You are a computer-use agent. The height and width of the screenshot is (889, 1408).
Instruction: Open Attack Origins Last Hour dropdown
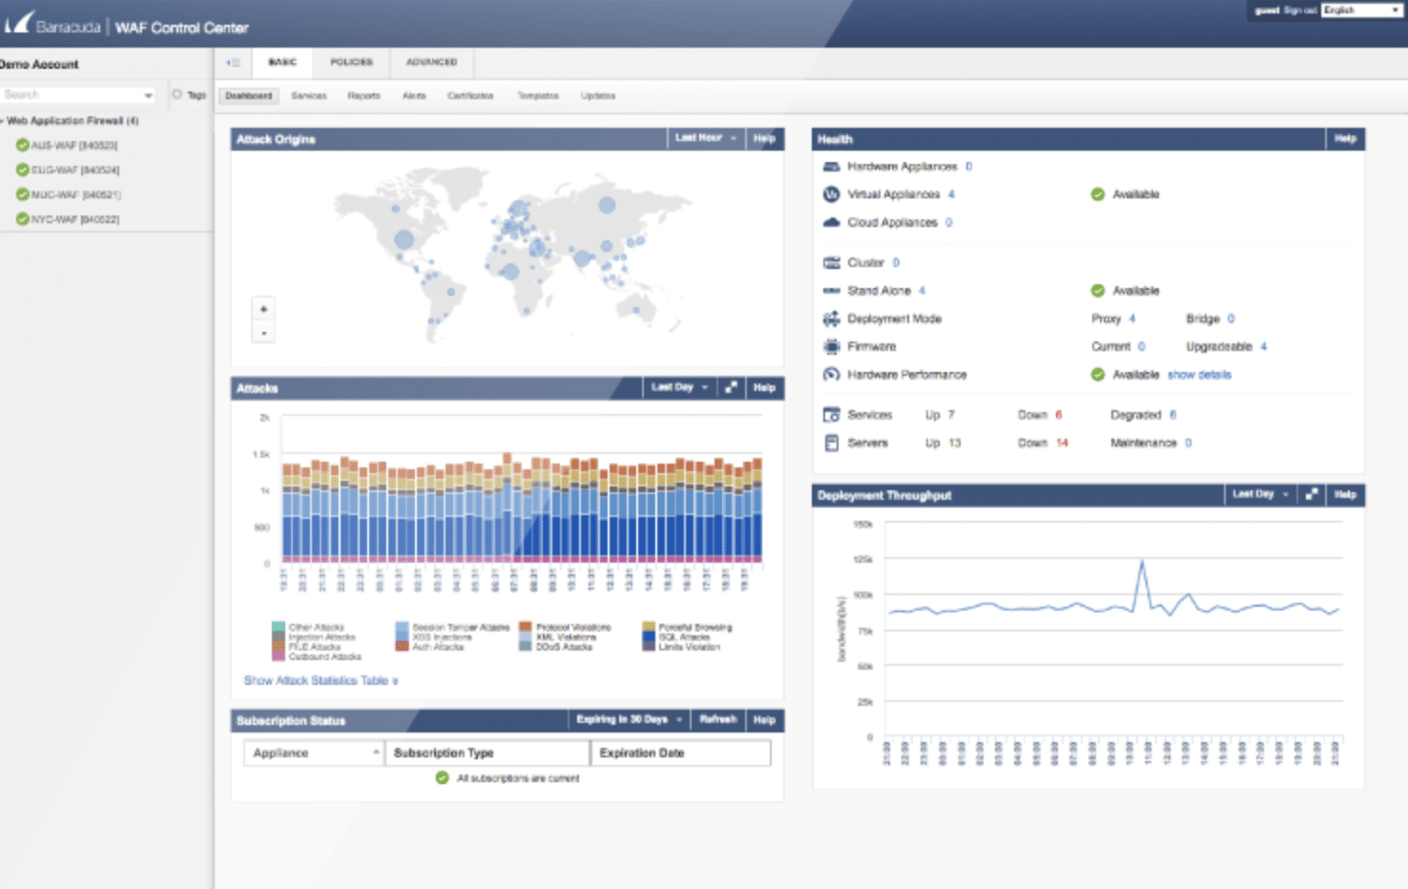pyautogui.click(x=706, y=138)
